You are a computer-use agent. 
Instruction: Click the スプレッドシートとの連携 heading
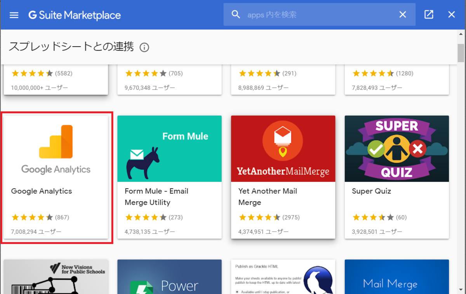(71, 47)
